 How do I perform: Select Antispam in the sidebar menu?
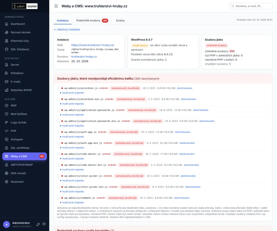tap(25, 140)
